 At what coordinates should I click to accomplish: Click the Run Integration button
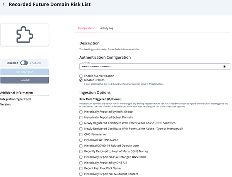tap(25, 72)
